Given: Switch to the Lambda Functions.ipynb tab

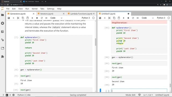Looking at the screenshot, I should tap(81, 14).
